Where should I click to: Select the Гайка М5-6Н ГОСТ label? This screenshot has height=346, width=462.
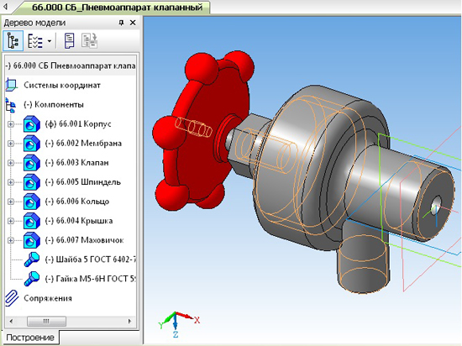[x=90, y=279]
